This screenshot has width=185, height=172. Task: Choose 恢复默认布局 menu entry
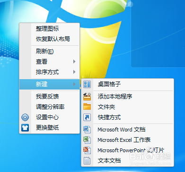pos(49,39)
